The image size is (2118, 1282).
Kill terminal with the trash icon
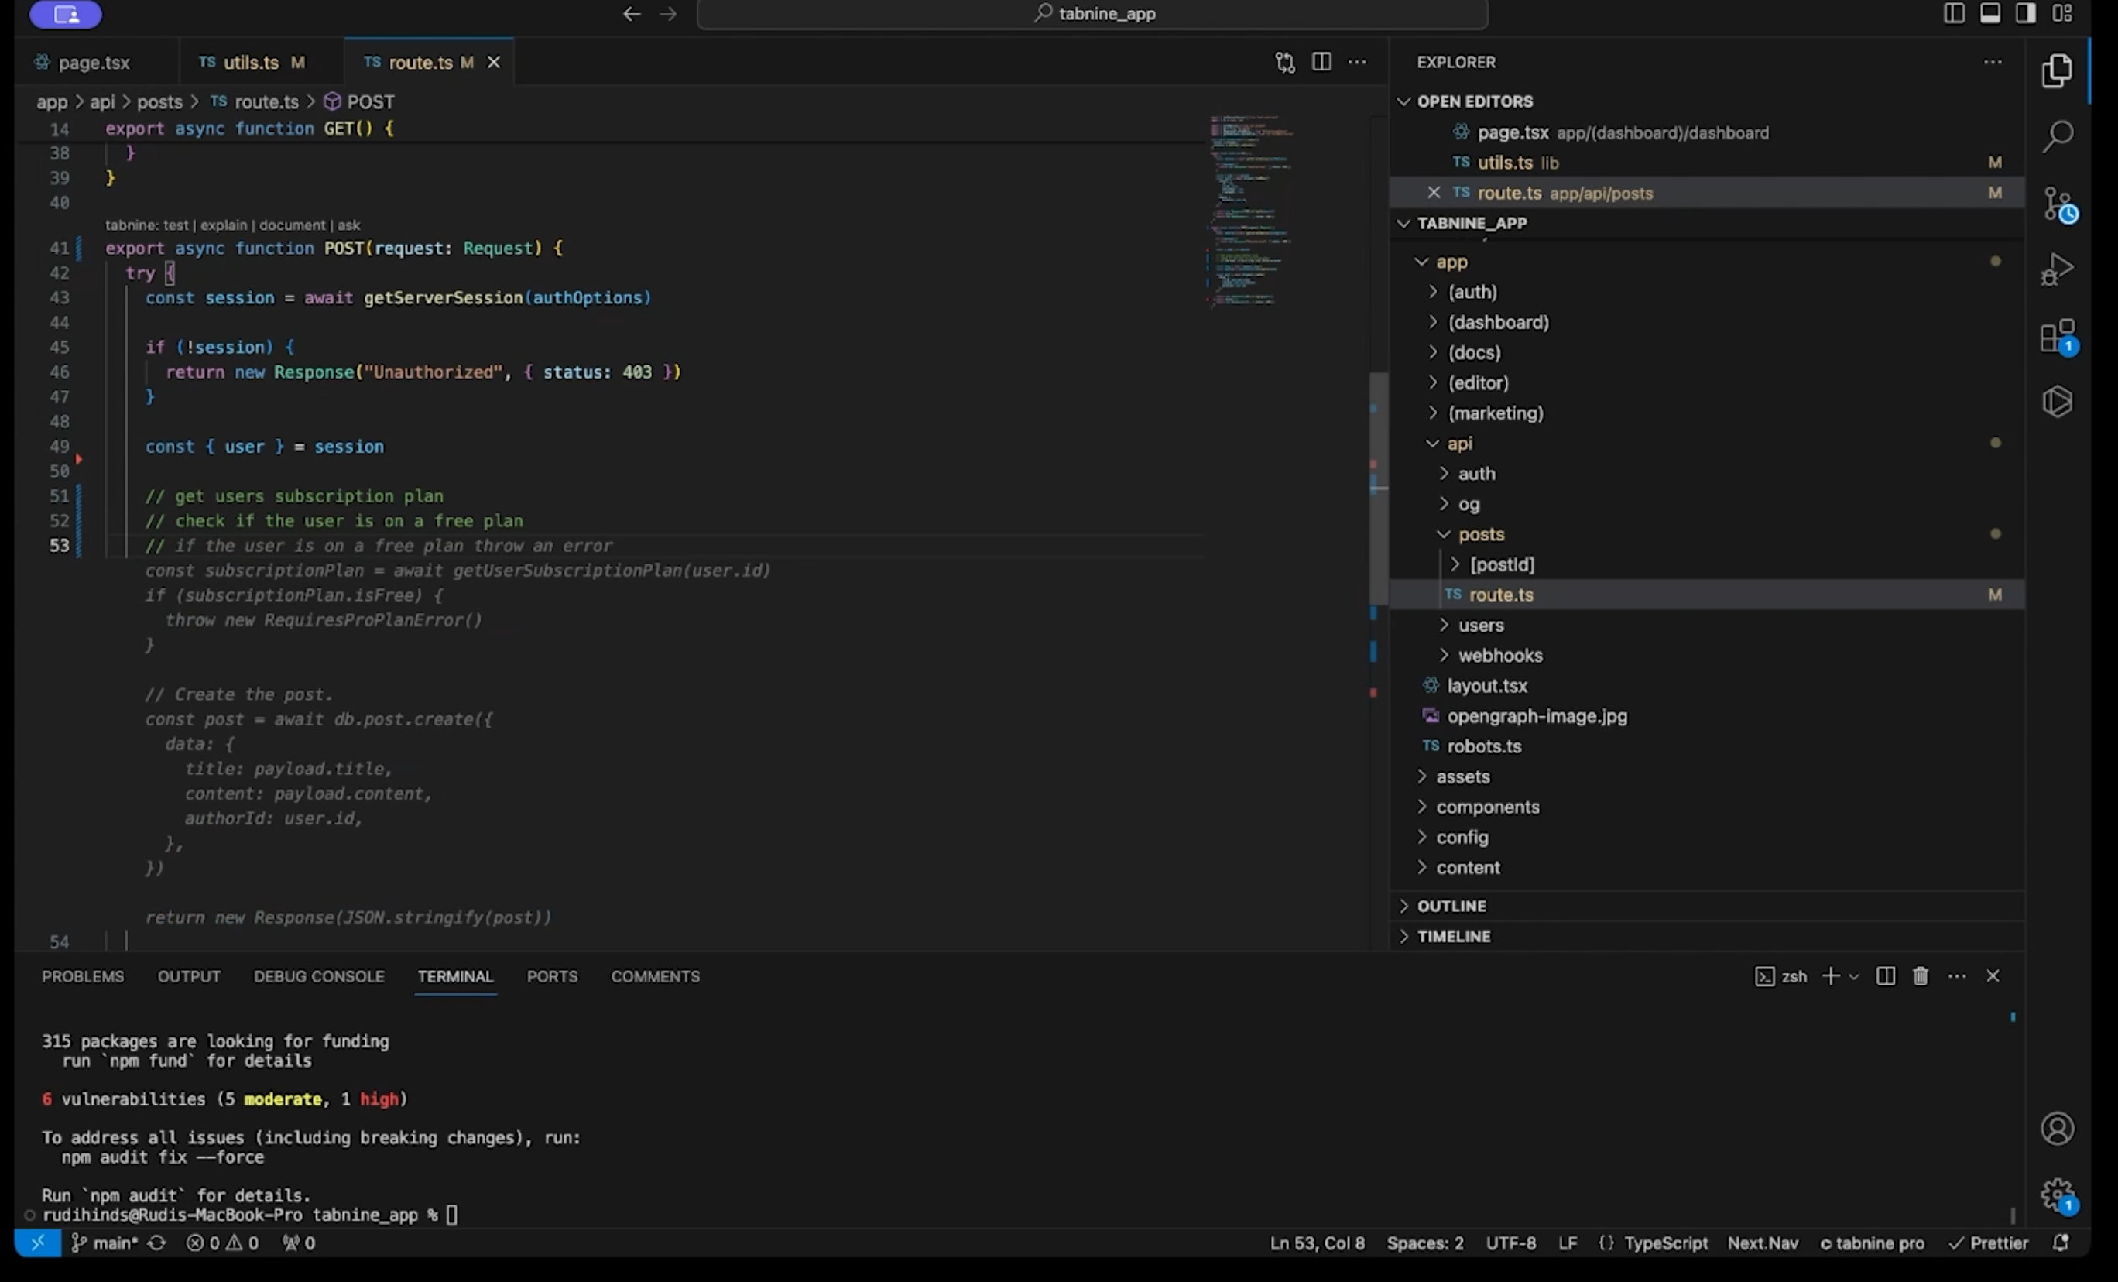(x=1920, y=976)
